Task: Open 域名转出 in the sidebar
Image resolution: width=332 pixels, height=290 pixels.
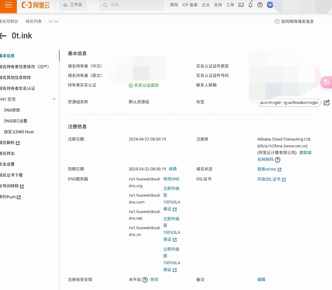Action: tap(7, 153)
